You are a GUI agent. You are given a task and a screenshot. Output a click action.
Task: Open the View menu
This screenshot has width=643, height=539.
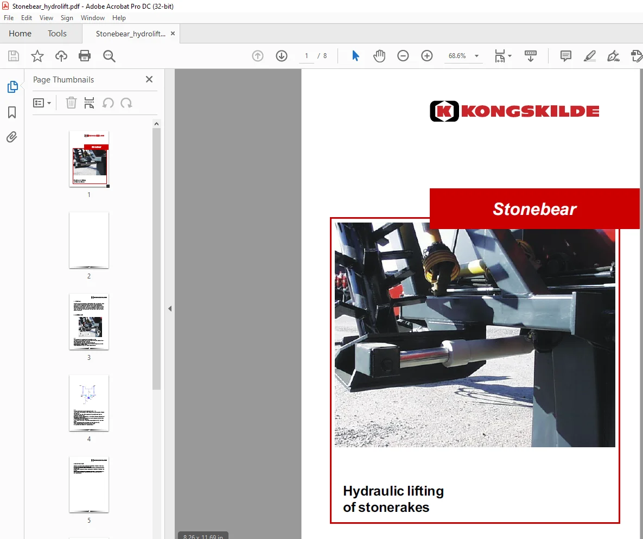point(46,17)
